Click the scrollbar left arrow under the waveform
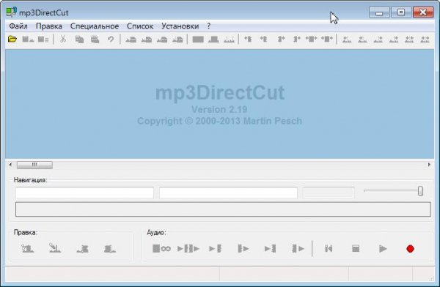Viewport: 440px width, 287px height. [10, 165]
